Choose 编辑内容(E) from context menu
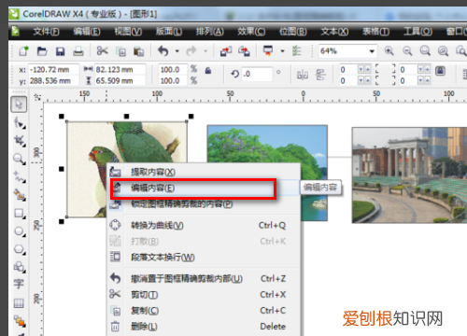Screen dimensions: 467x336 (204, 188)
